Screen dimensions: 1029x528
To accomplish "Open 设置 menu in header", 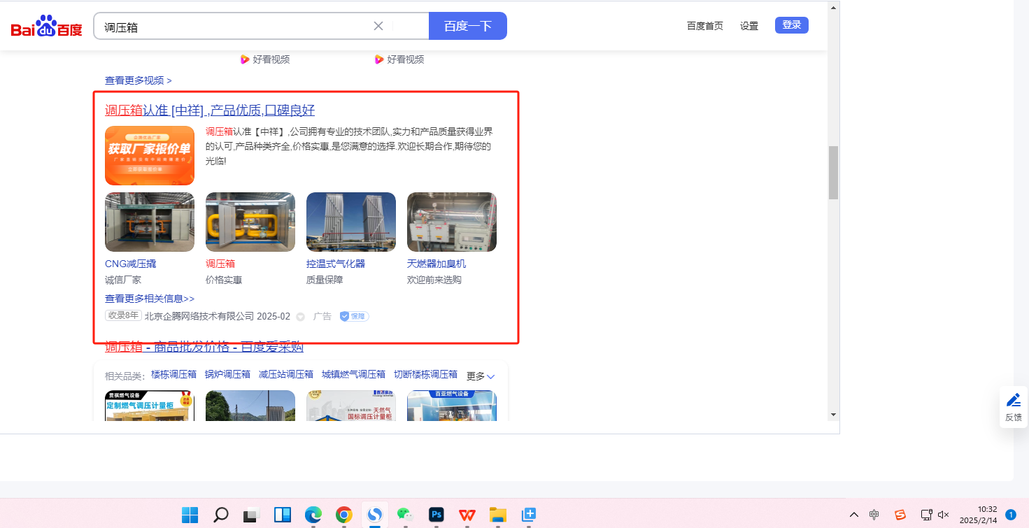I will tap(749, 26).
